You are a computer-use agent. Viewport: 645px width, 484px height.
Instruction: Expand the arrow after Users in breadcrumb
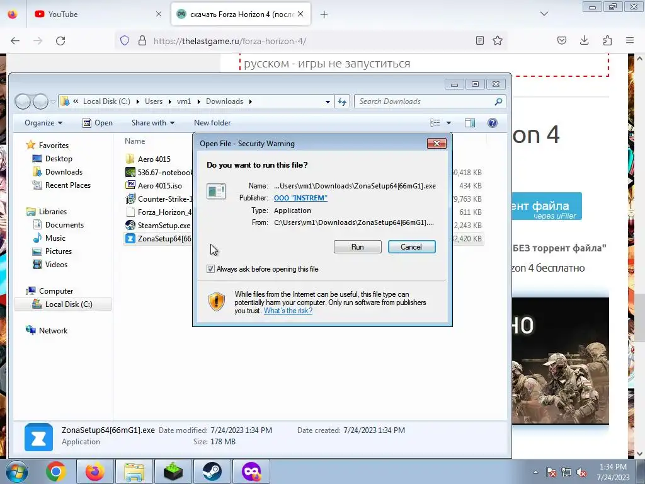coord(169,101)
